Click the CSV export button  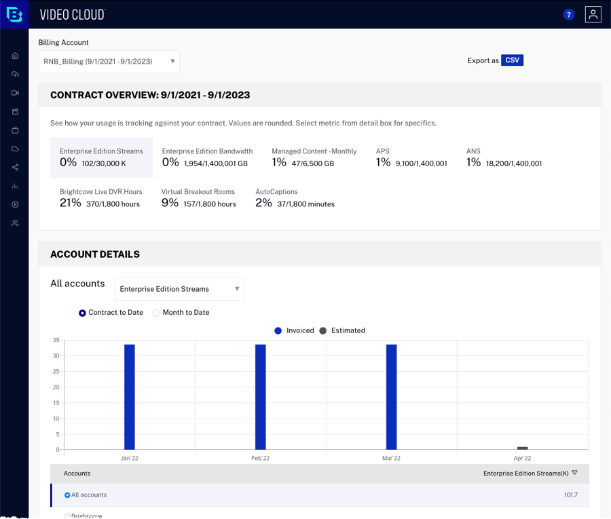512,60
